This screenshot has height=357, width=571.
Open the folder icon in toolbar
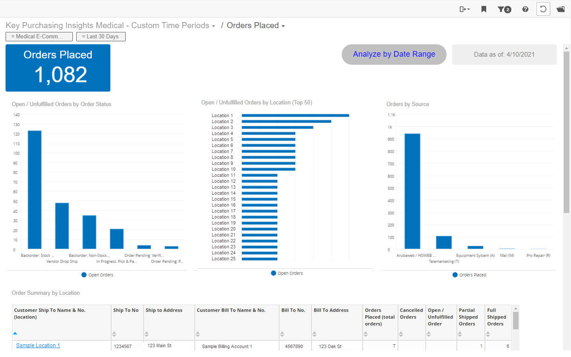561,9
